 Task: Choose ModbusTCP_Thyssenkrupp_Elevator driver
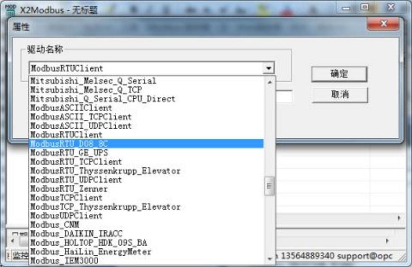click(x=146, y=207)
